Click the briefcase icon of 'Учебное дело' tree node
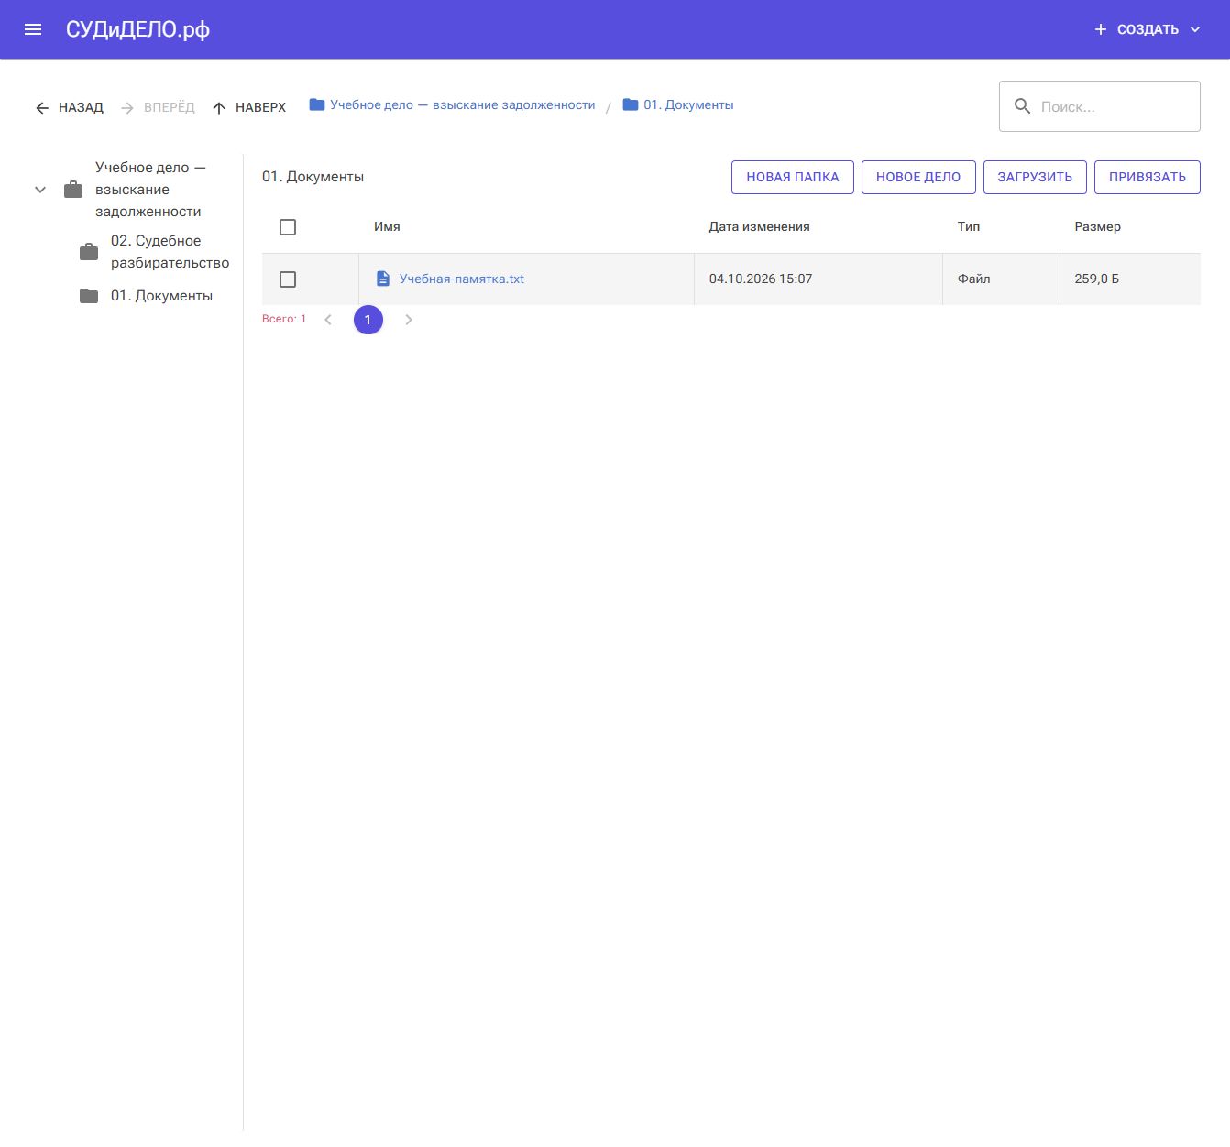Image resolution: width=1230 pixels, height=1147 pixels. pyautogui.click(x=73, y=190)
